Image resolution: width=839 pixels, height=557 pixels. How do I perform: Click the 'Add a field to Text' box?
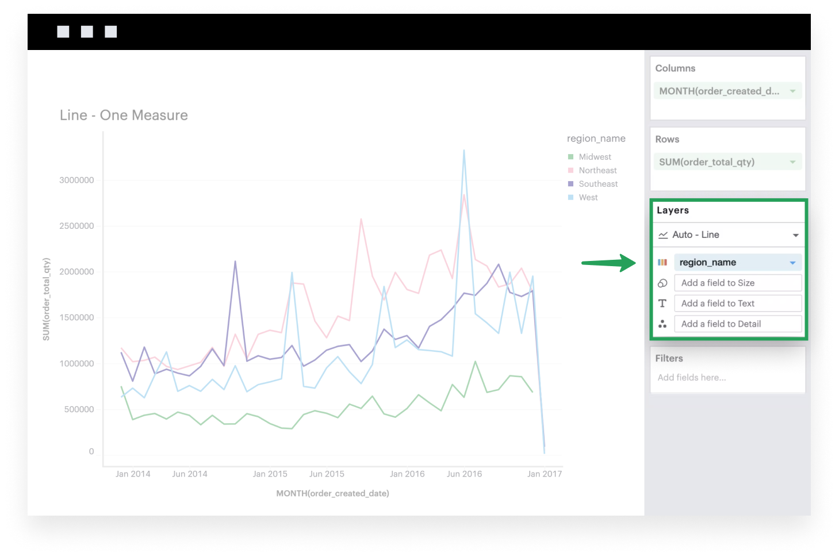point(738,304)
